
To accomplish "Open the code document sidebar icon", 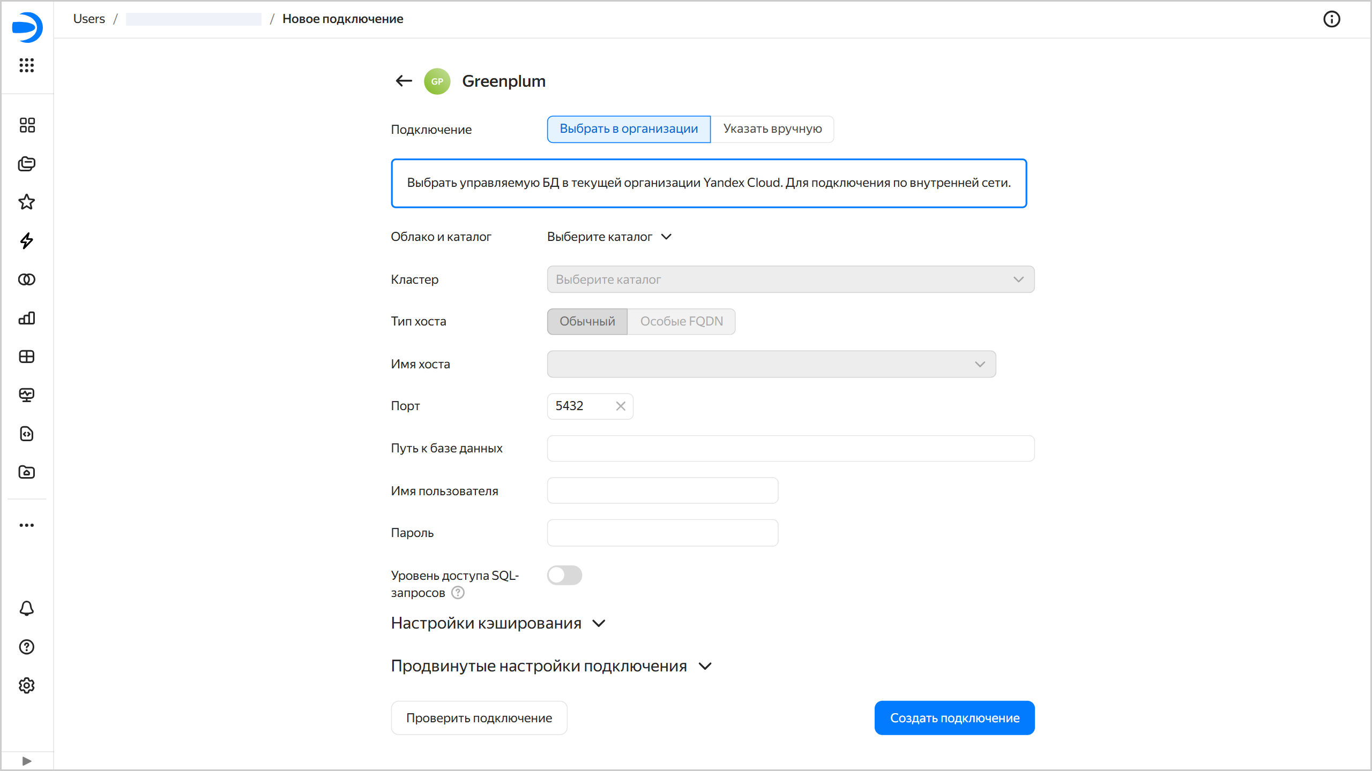I will [27, 434].
